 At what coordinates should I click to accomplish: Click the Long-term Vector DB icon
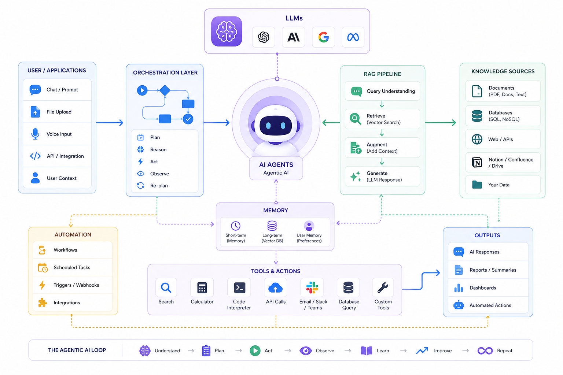click(272, 226)
